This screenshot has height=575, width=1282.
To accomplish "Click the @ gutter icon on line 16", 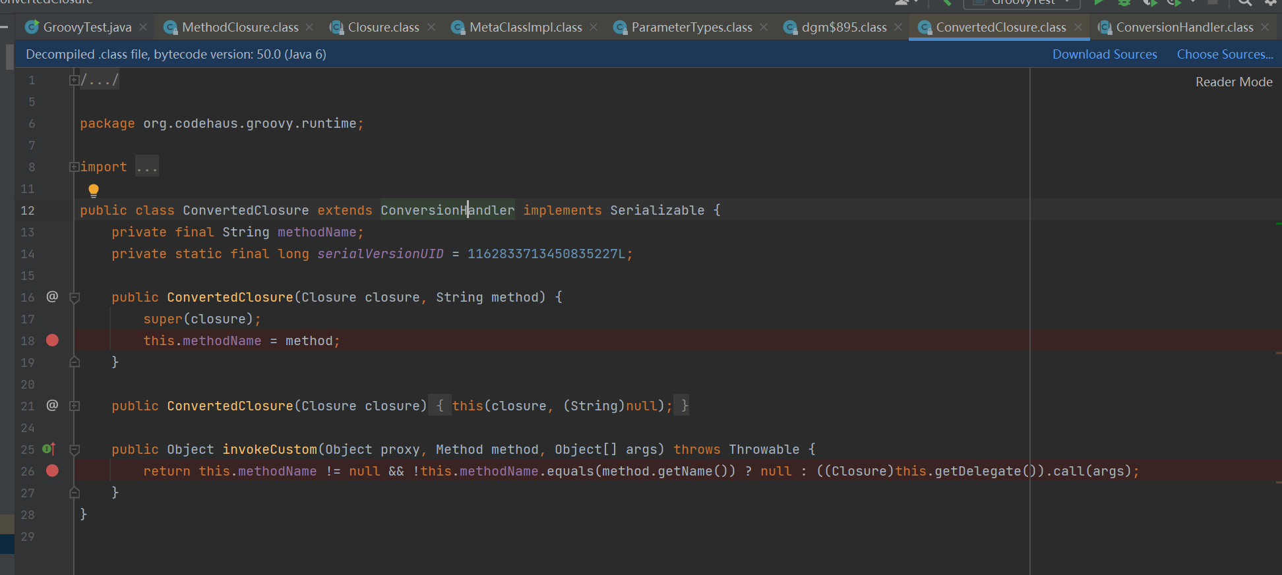I will [52, 296].
